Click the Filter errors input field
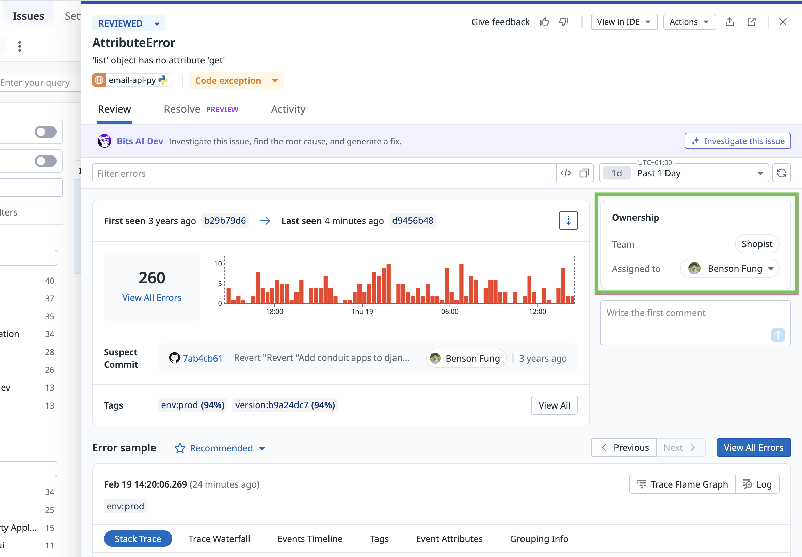 [x=324, y=173]
